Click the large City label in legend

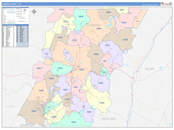pos(25,10)
